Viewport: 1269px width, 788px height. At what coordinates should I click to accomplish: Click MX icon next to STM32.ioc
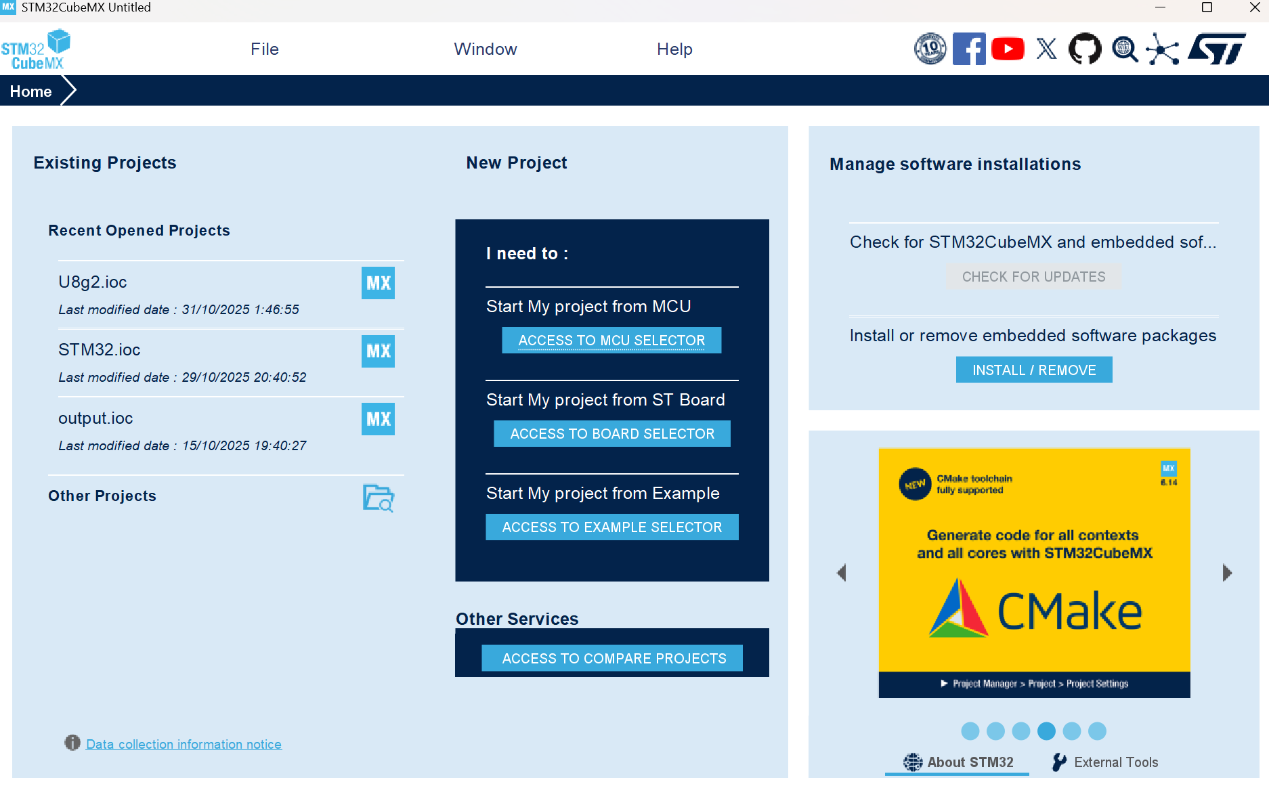(378, 351)
